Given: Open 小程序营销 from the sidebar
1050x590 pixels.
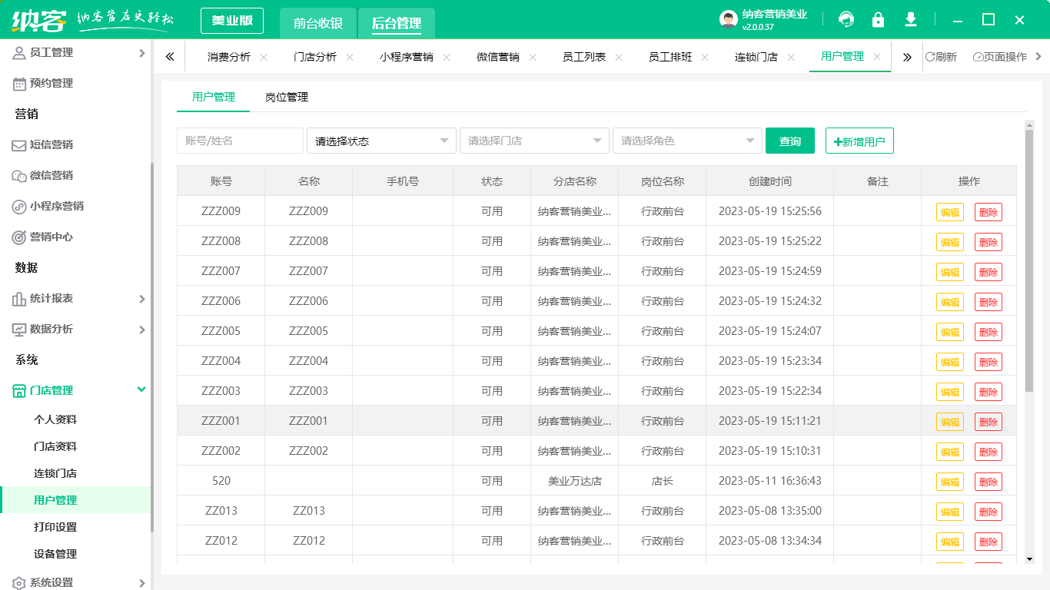Looking at the screenshot, I should pyautogui.click(x=58, y=206).
